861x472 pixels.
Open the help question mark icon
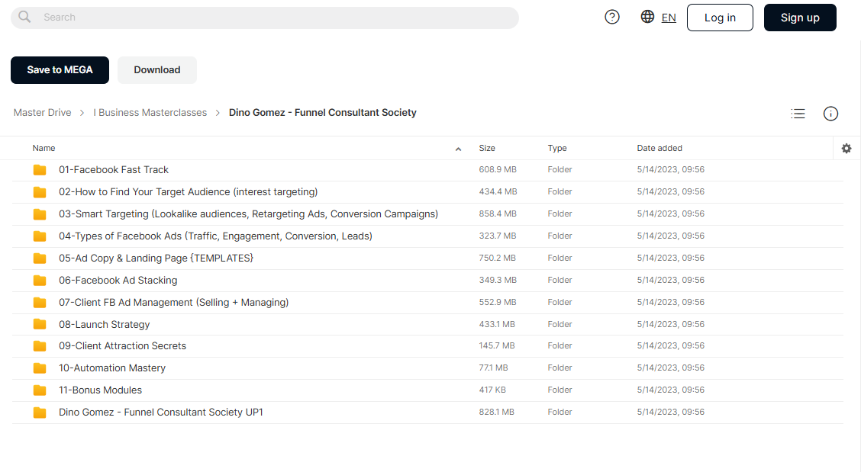coord(611,17)
